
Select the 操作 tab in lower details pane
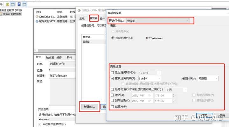(x=59, y=57)
